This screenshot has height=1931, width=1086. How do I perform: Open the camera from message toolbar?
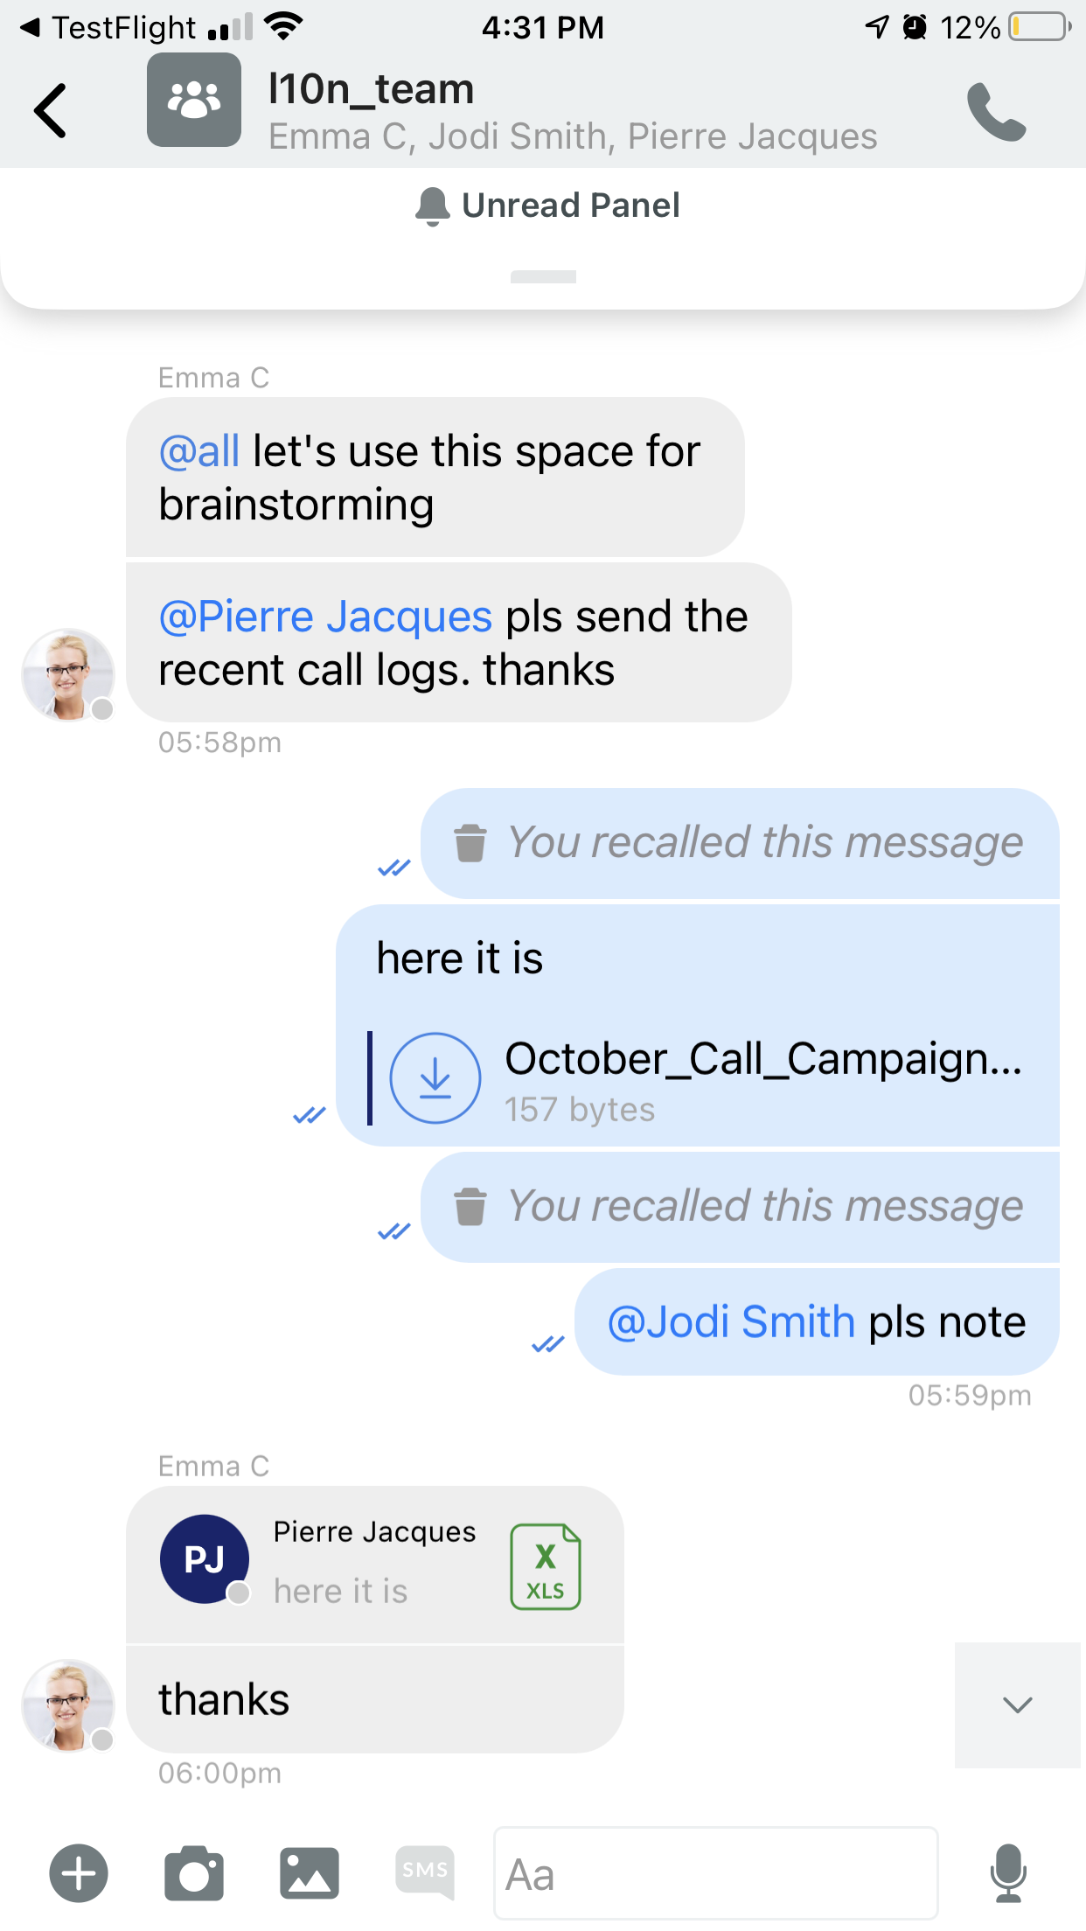(x=194, y=1873)
